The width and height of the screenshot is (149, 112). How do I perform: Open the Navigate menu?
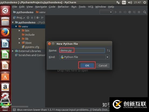coord(41,7)
